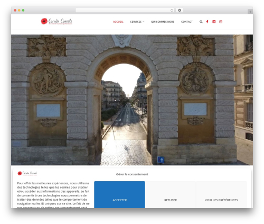264x224 pixels.
Task: Visit the LinkedIn icon link
Action: pyautogui.click(x=214, y=22)
